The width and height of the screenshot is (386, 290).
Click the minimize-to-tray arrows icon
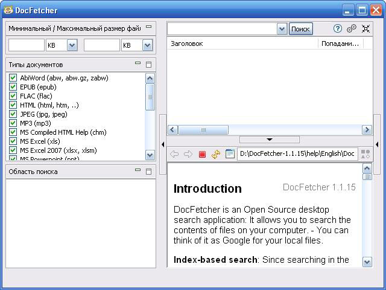pyautogui.click(x=366, y=28)
